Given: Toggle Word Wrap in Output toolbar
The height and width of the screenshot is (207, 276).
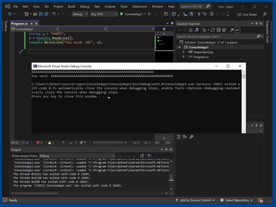Looking at the screenshot, I should click(x=149, y=156).
